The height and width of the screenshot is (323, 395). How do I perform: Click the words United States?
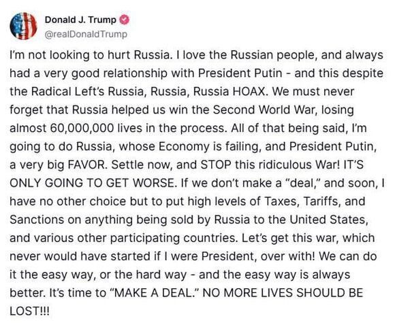[x=327, y=220]
